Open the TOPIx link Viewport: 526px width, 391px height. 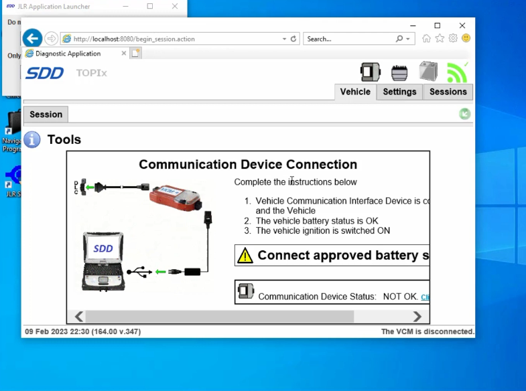91,73
